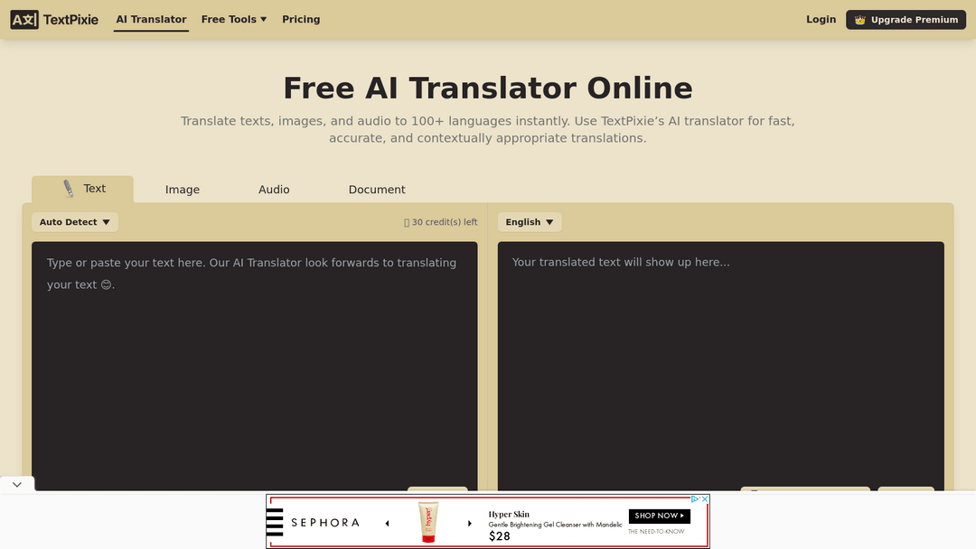Click the source text input area
This screenshot has width=976, height=549.
254,361
